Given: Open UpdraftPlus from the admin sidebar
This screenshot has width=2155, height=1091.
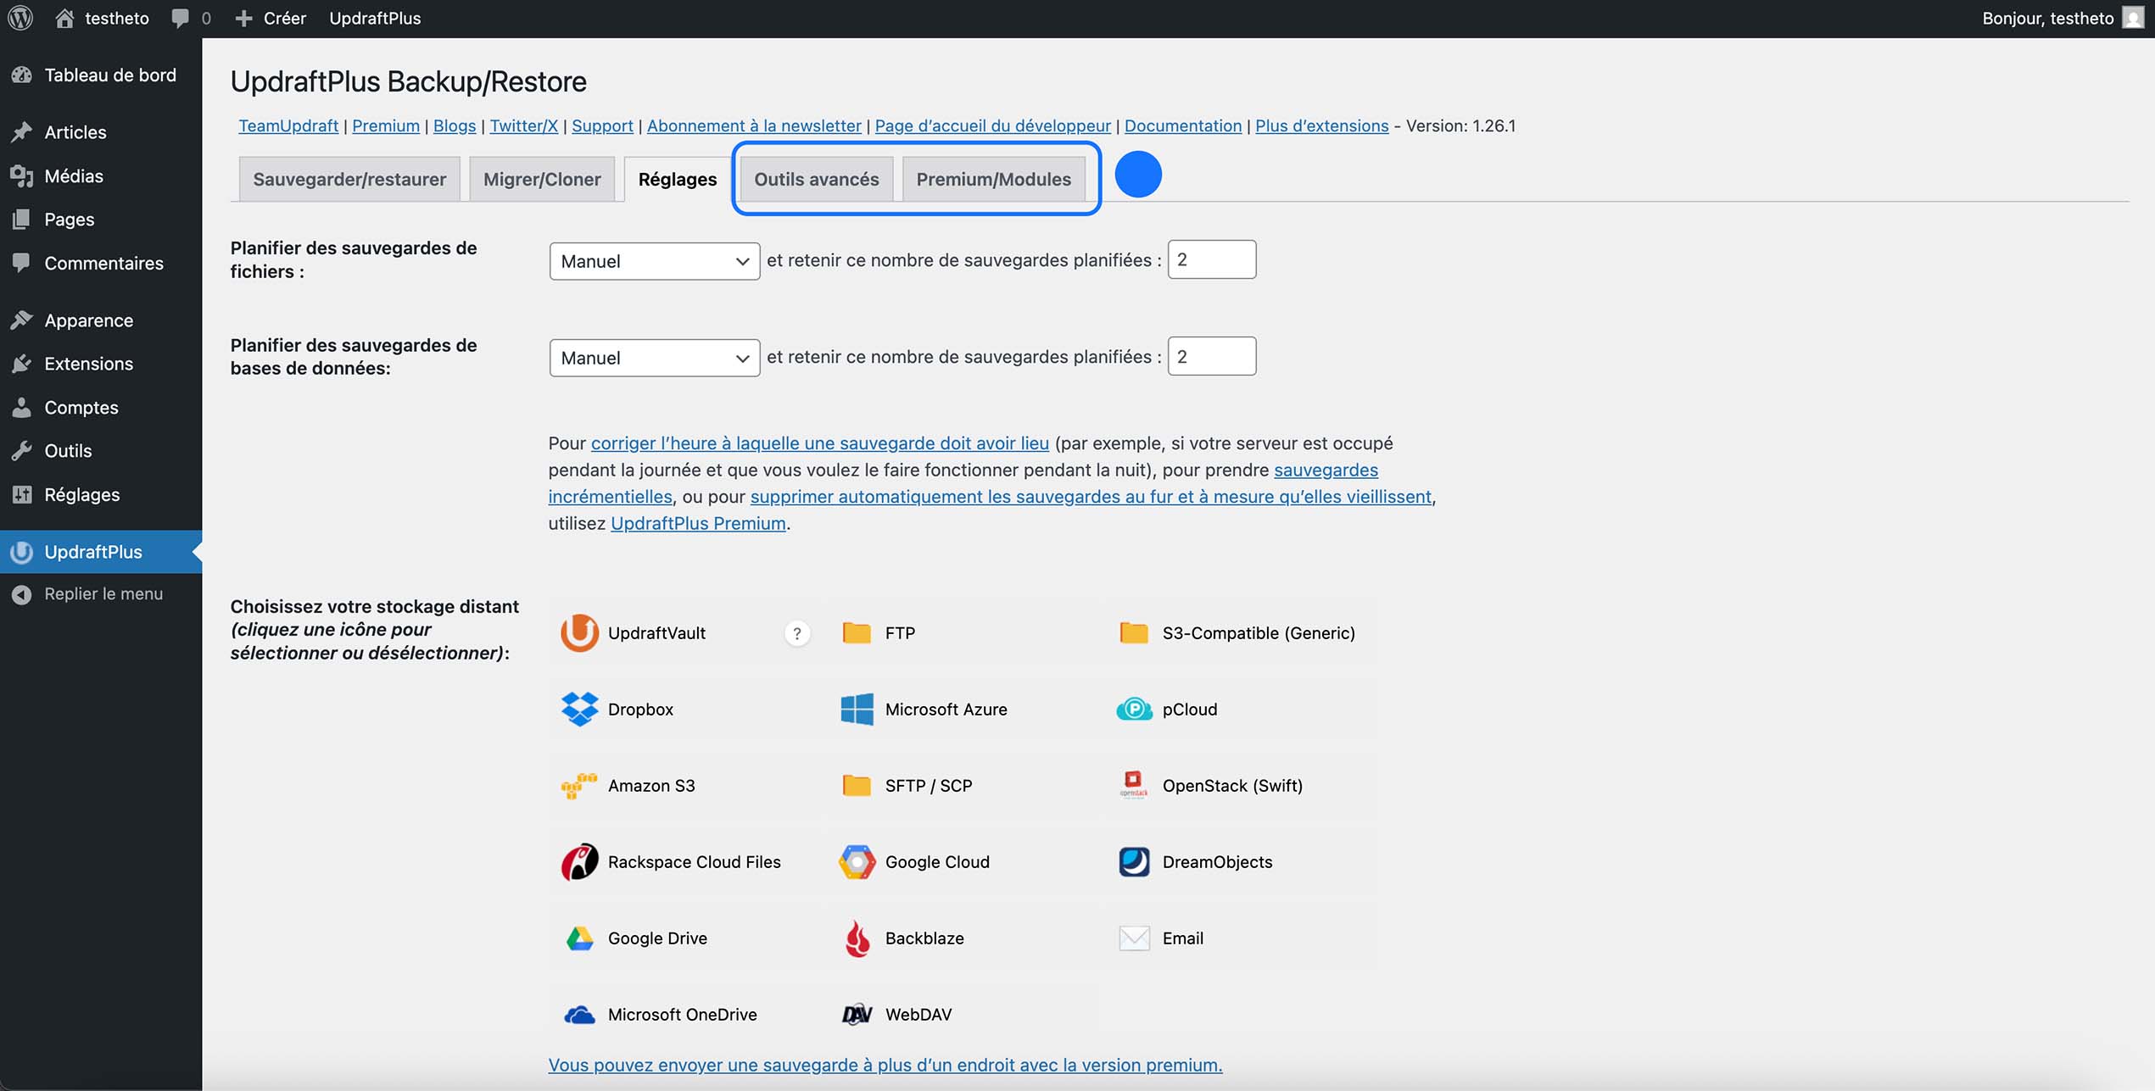Looking at the screenshot, I should (x=93, y=552).
